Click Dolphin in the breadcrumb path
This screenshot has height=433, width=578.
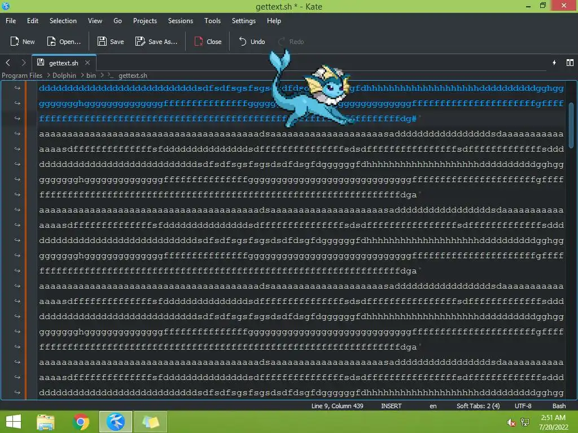(64, 76)
